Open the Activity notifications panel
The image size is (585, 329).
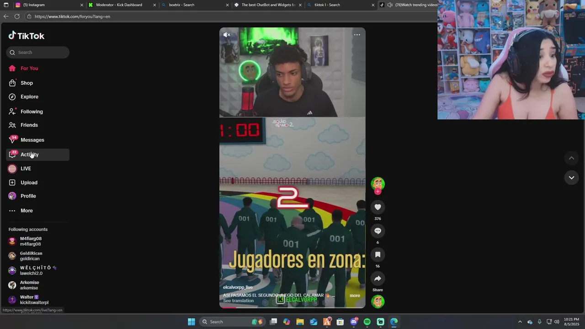point(38,154)
